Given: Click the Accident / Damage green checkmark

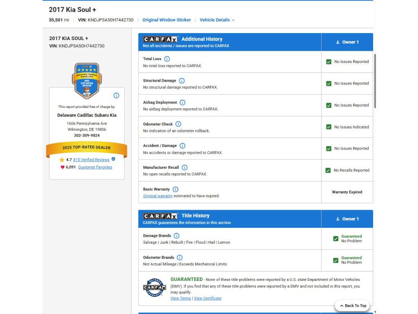Looking at the screenshot, I should [329, 149].
